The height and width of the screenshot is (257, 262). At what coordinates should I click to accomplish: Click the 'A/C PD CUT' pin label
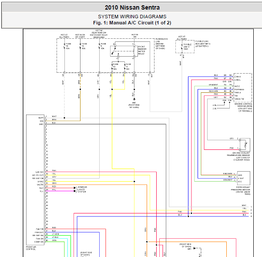[38, 175]
